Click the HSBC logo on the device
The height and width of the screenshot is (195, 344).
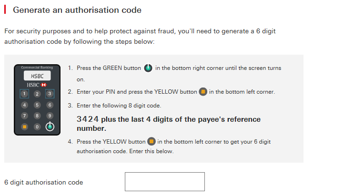37,85
